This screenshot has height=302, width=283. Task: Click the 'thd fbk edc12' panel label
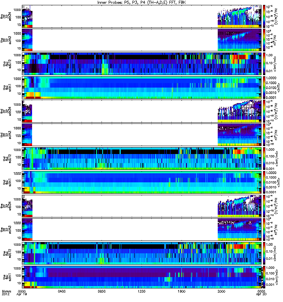click(x=7, y=159)
